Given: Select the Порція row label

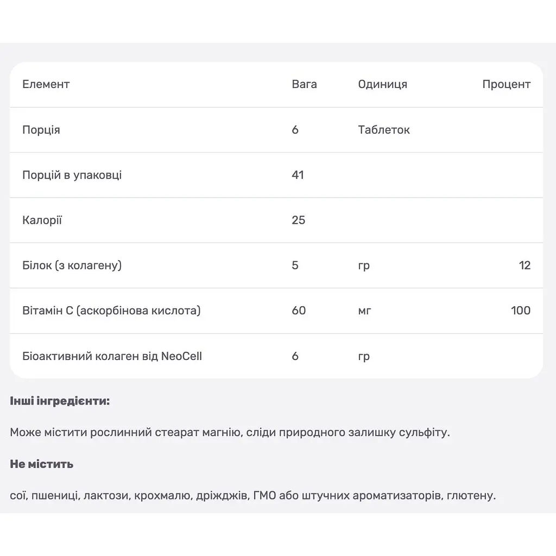Looking at the screenshot, I should click(41, 130).
